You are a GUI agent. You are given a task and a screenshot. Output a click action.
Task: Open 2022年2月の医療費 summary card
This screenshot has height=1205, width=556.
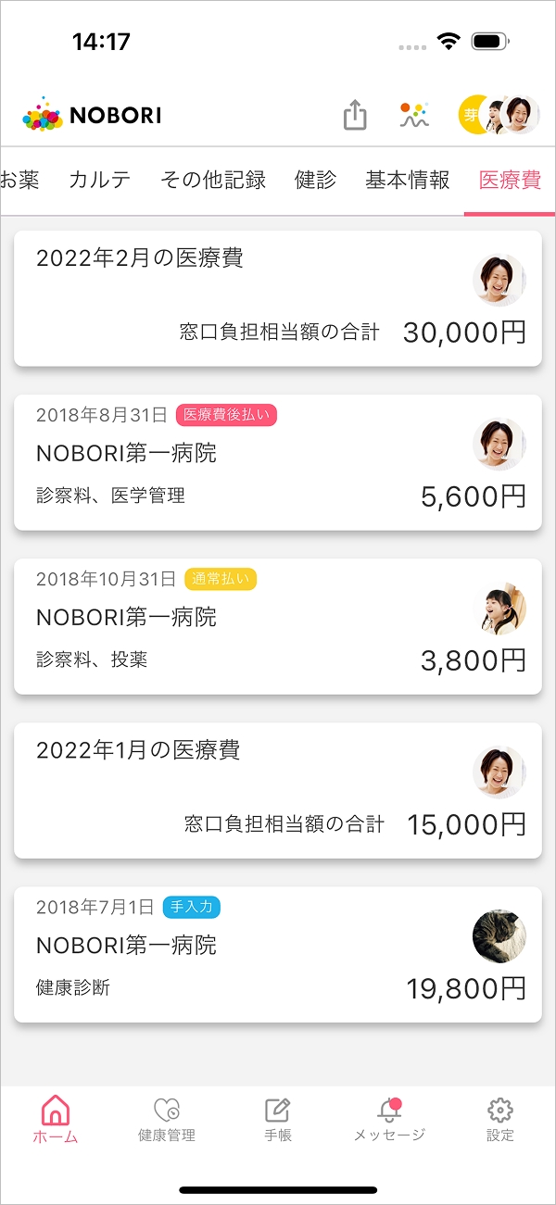pyautogui.click(x=277, y=298)
